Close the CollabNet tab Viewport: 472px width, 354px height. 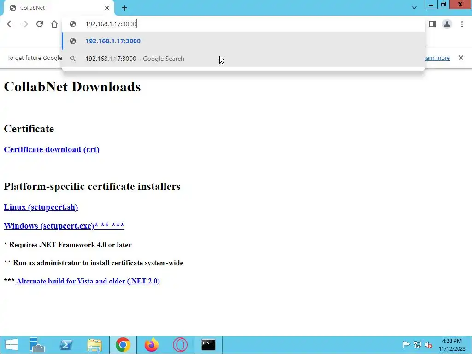point(107,8)
